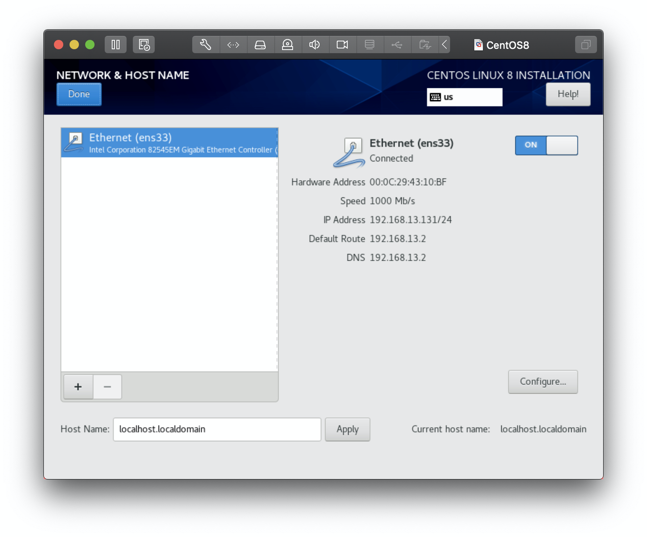Apply the host name change

pyautogui.click(x=347, y=430)
